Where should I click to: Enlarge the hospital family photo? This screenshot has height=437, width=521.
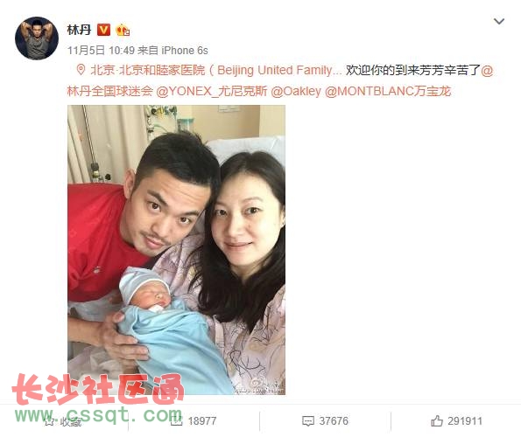tap(176, 250)
